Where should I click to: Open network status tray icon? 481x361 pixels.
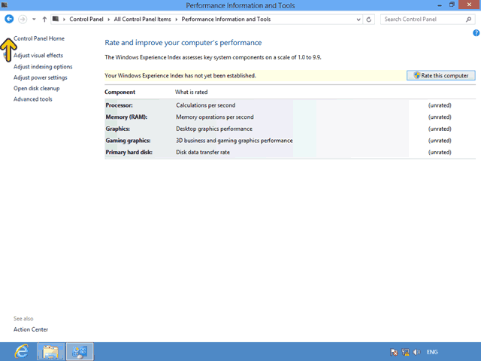(x=406, y=352)
